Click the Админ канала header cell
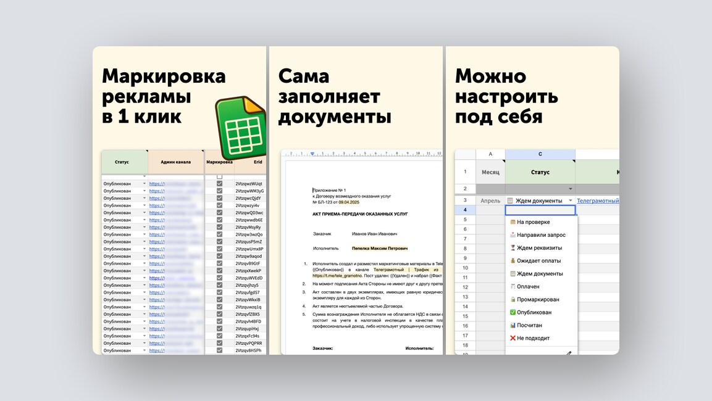The width and height of the screenshot is (712, 401). click(176, 162)
